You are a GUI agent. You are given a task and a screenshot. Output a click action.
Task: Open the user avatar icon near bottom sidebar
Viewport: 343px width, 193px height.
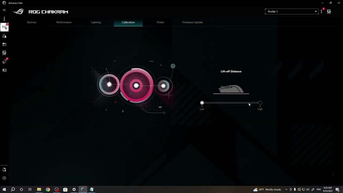(4, 169)
